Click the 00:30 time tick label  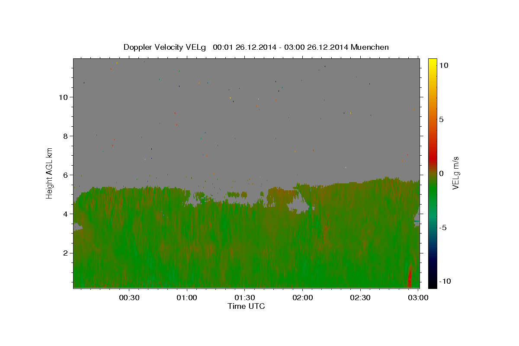click(x=129, y=298)
